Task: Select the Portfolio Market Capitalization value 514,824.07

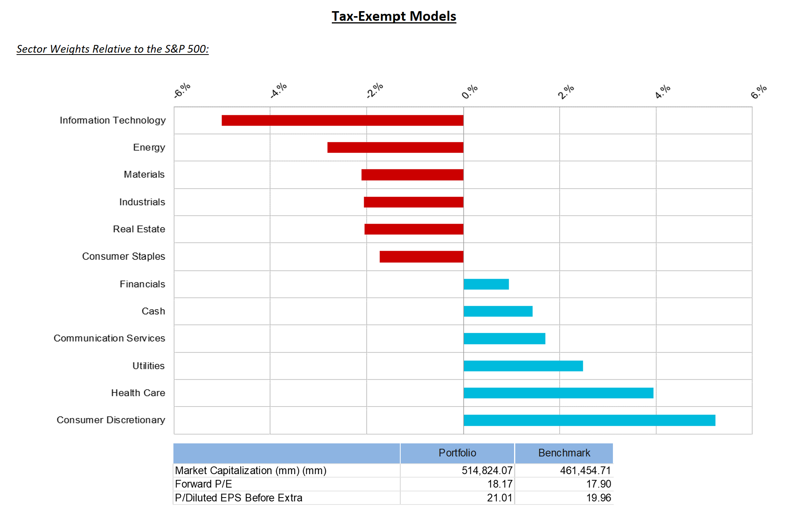Action: [x=487, y=471]
